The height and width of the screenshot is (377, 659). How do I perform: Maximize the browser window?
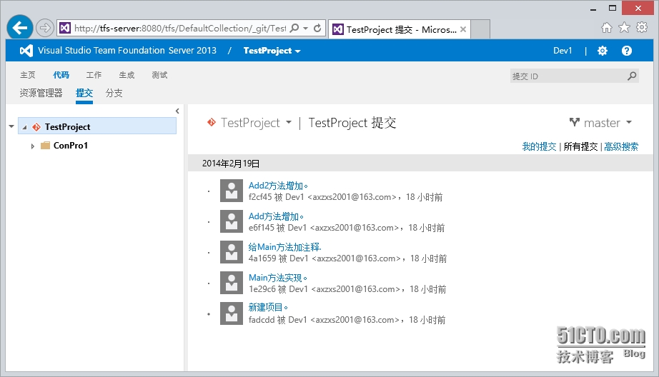click(x=613, y=8)
